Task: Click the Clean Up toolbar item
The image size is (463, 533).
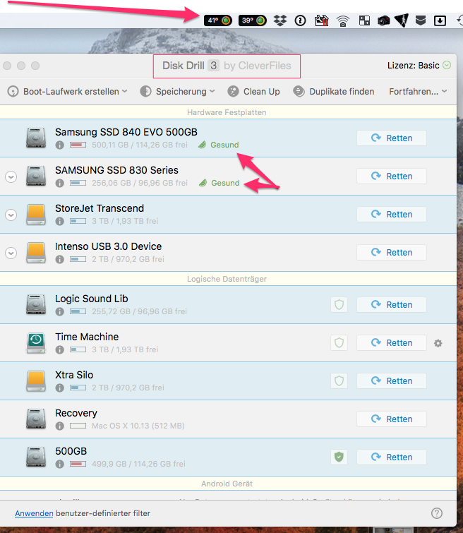Action: 253,92
